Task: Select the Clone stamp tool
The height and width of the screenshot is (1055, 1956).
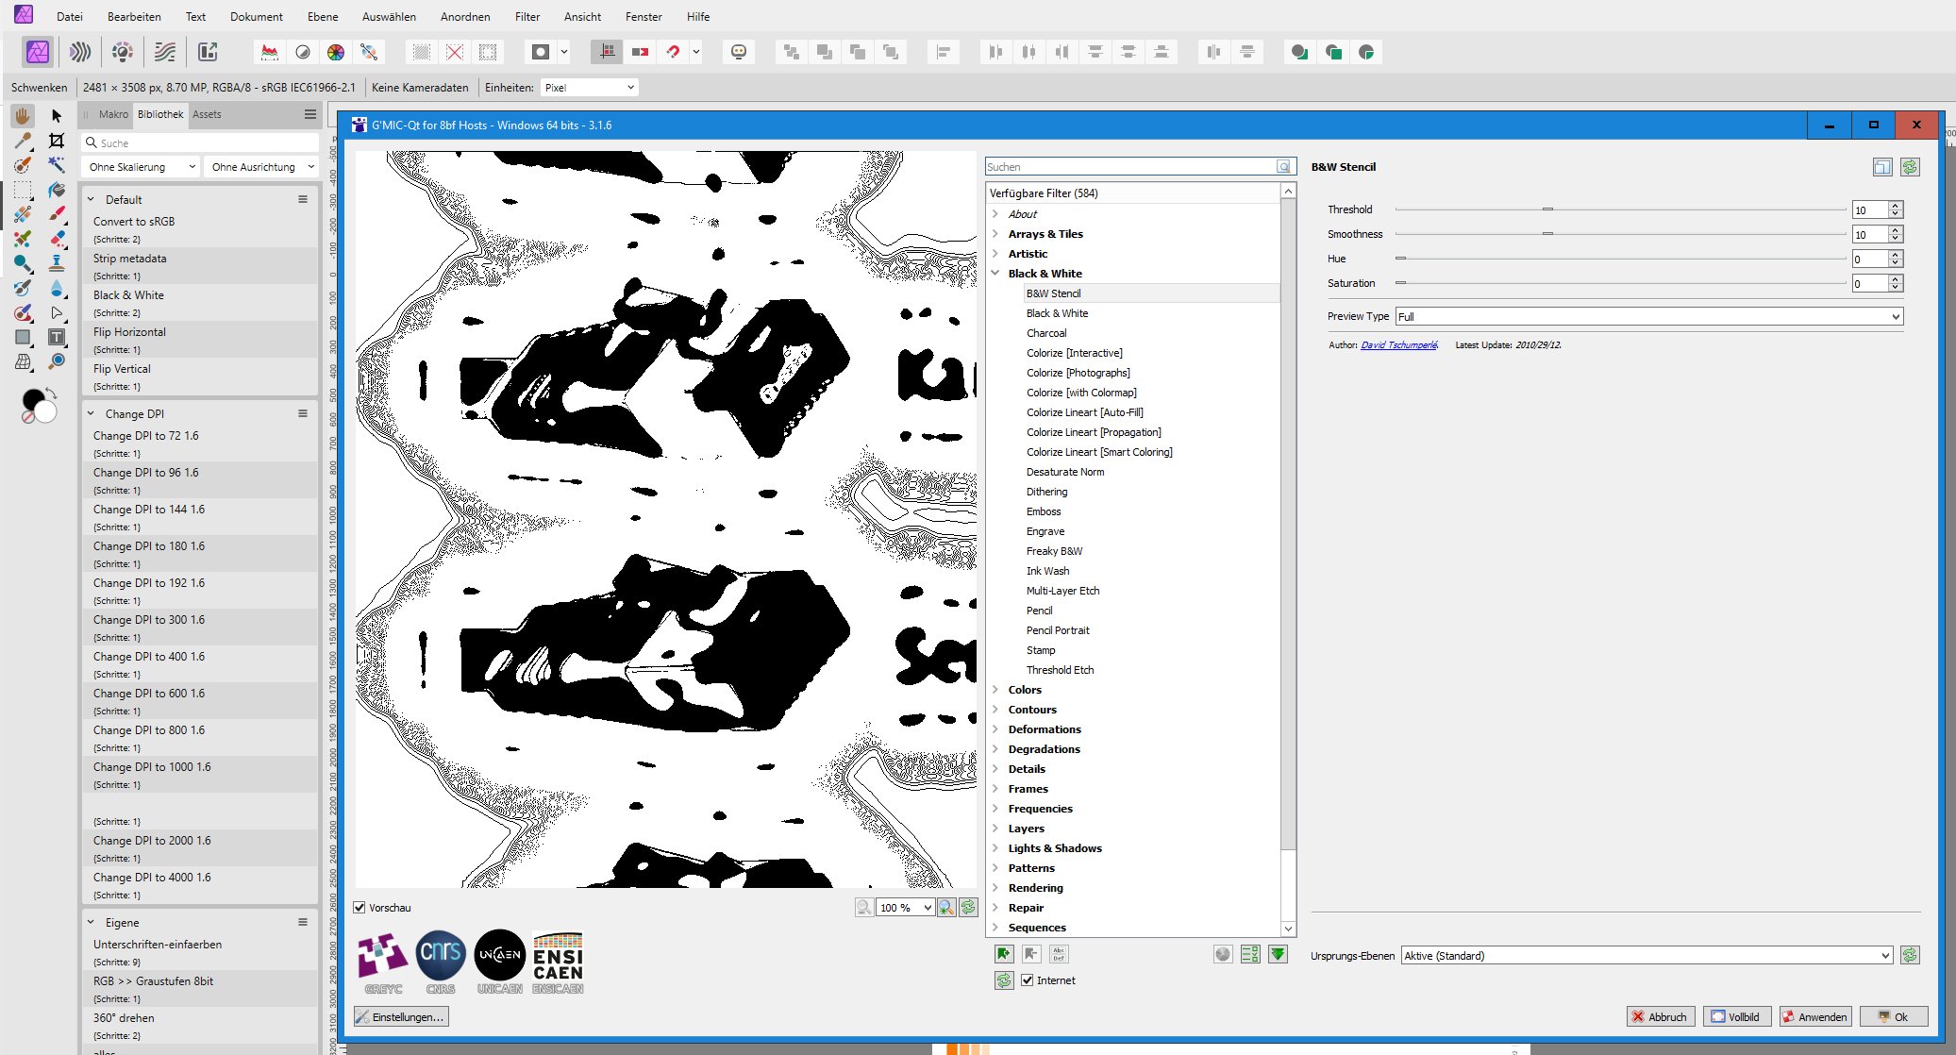Action: [x=57, y=263]
